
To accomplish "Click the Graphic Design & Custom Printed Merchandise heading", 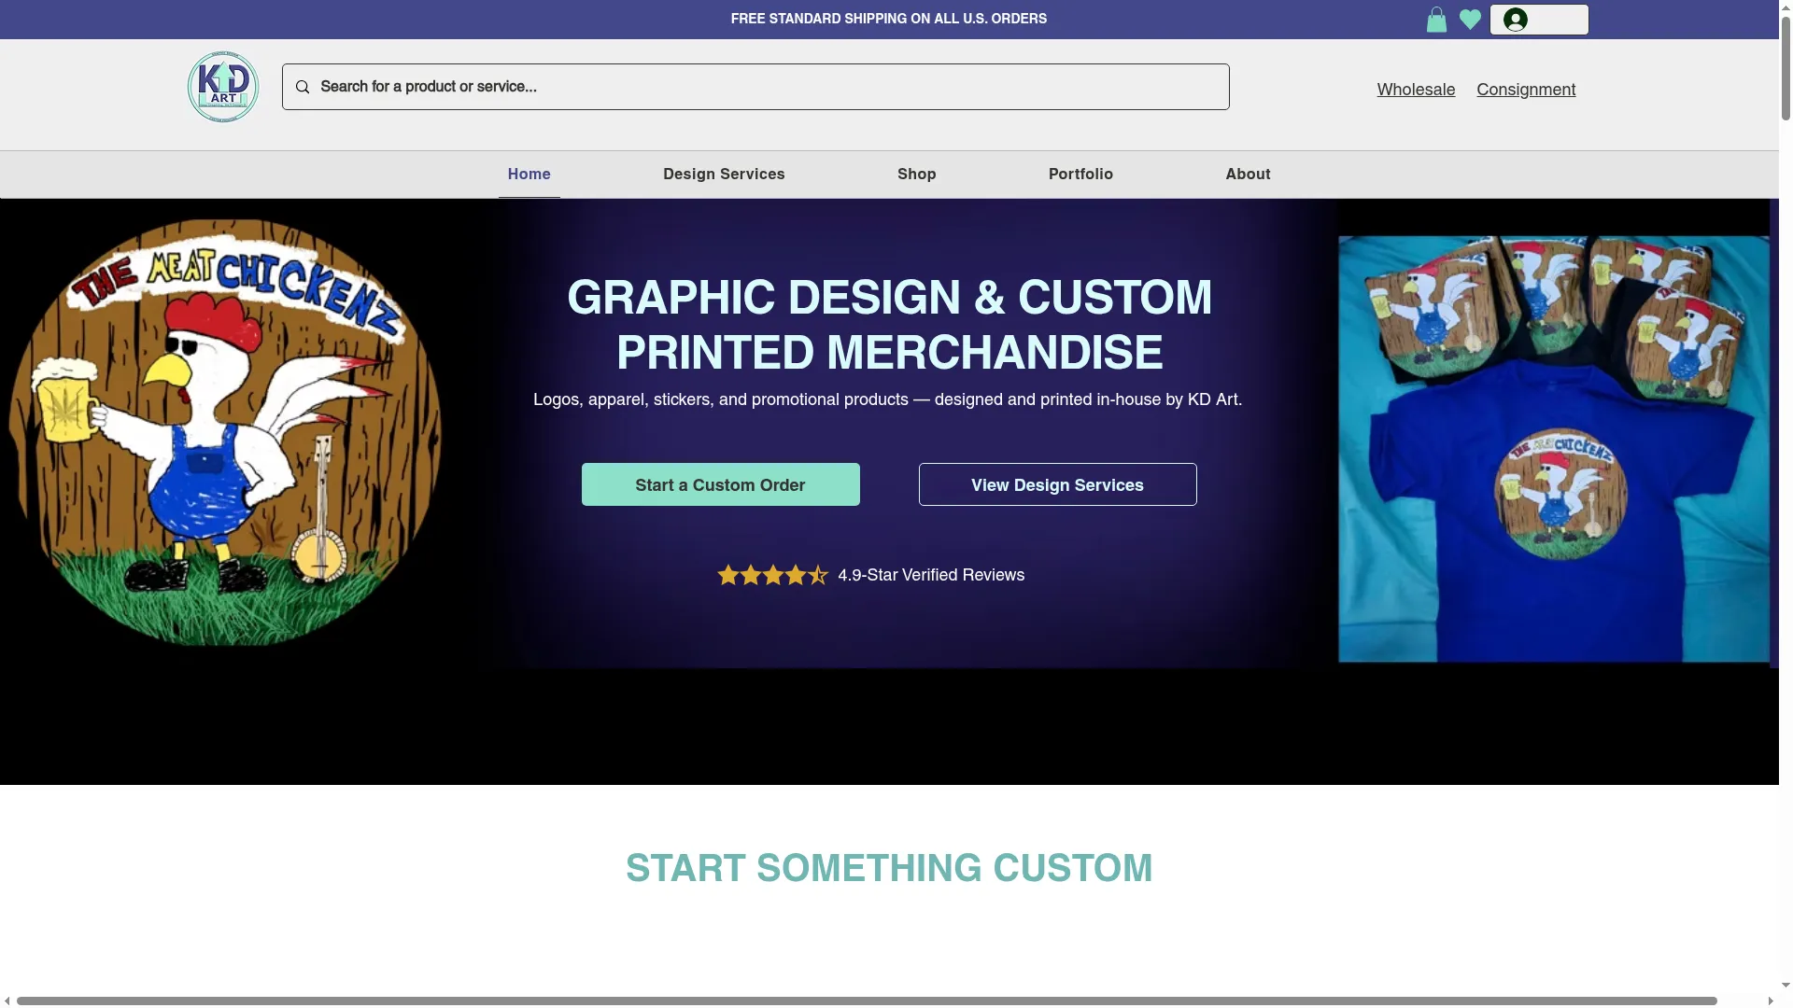I will click(x=889, y=325).
